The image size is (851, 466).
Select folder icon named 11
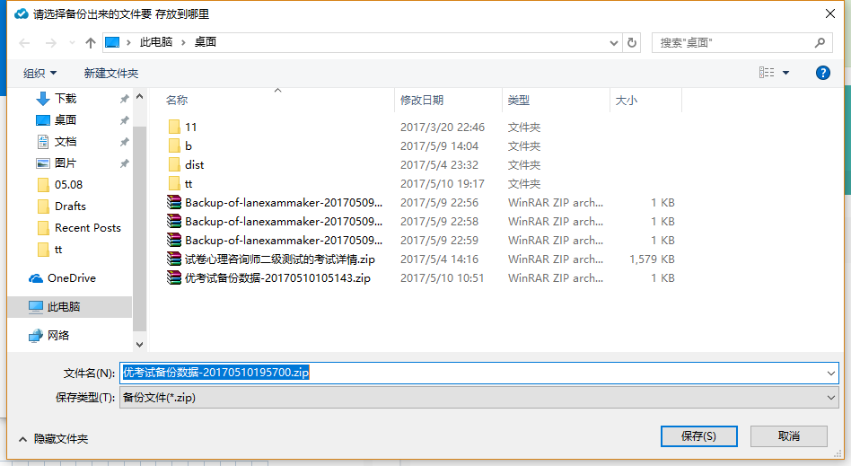tap(174, 127)
